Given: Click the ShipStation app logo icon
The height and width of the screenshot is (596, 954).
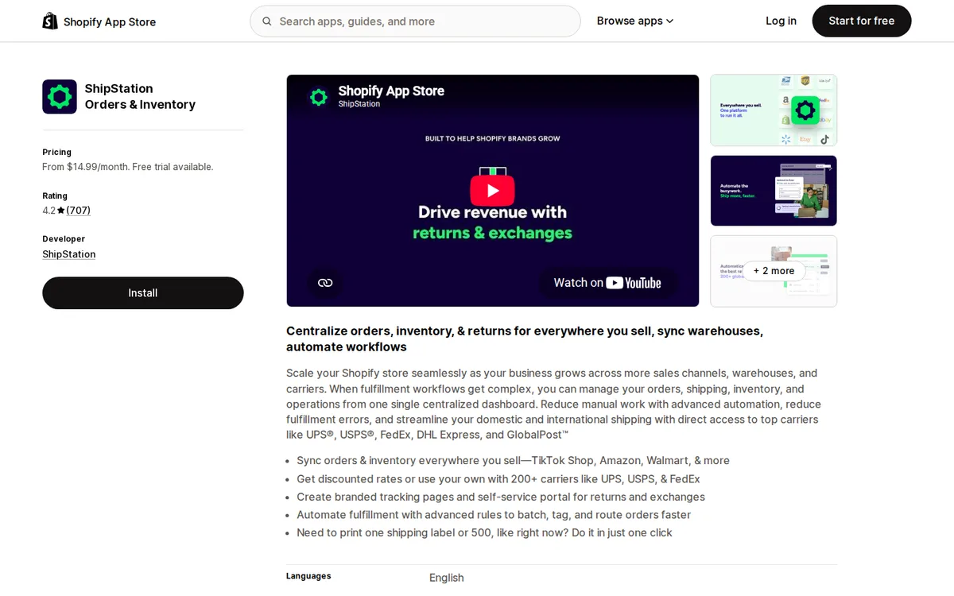Looking at the screenshot, I should [60, 97].
